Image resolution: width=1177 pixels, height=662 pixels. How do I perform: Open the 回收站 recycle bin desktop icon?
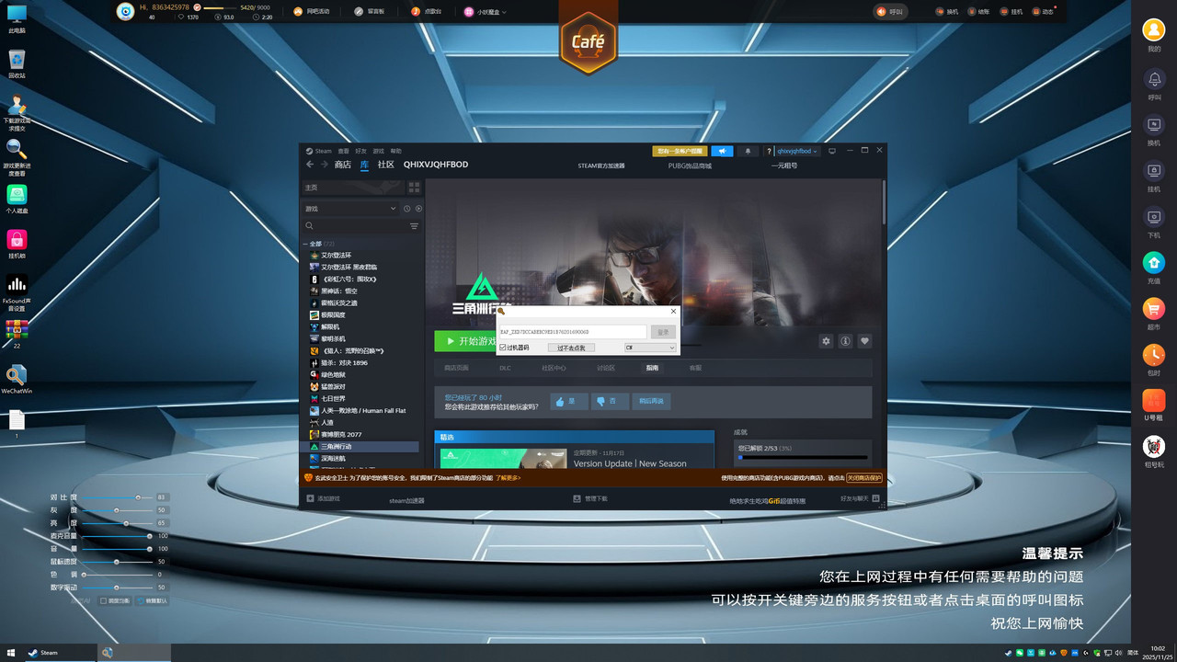[x=17, y=63]
